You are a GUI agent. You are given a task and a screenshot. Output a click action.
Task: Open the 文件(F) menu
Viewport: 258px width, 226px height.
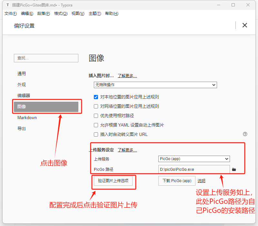tap(11, 14)
